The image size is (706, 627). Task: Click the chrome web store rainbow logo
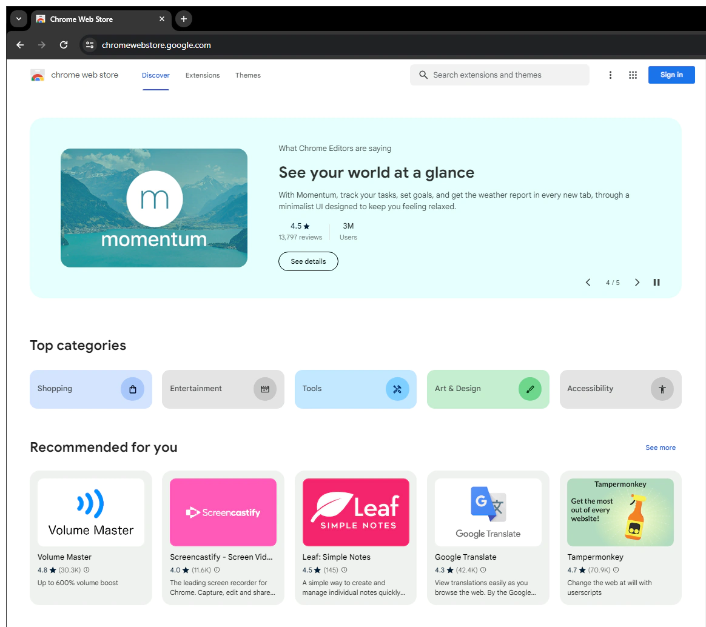pos(38,75)
